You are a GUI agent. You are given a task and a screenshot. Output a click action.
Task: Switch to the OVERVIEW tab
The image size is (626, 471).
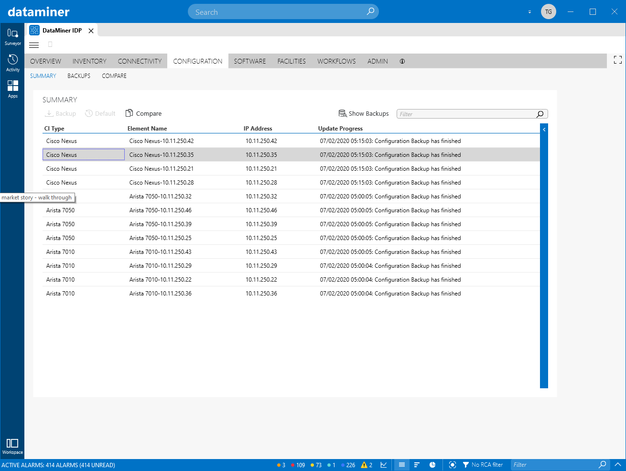tap(45, 61)
